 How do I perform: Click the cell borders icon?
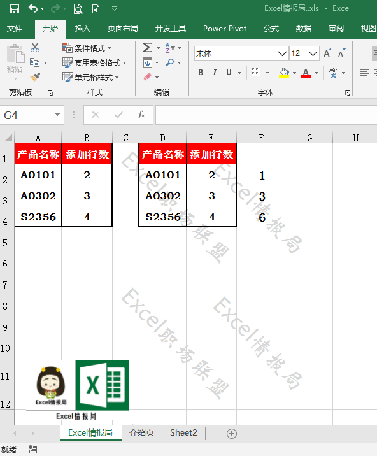pos(256,73)
